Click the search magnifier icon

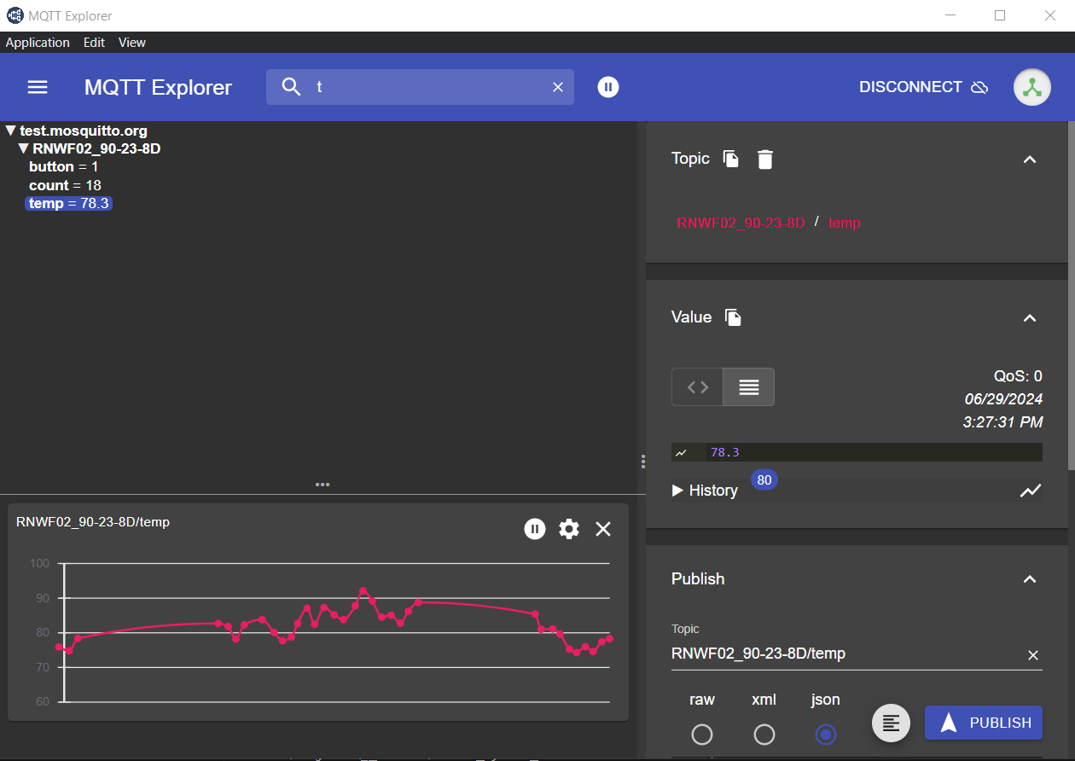[x=292, y=87]
